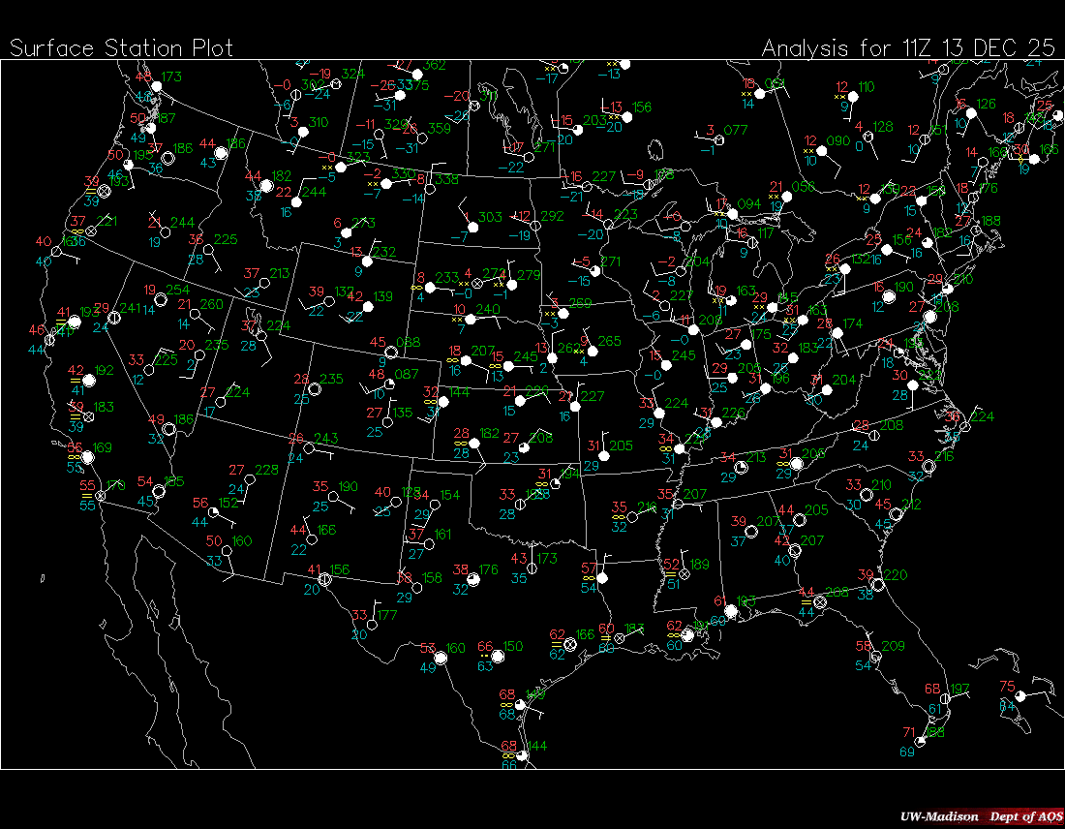
Task: Click the UW-Madison Dept of AOS logo
Action: [x=978, y=816]
